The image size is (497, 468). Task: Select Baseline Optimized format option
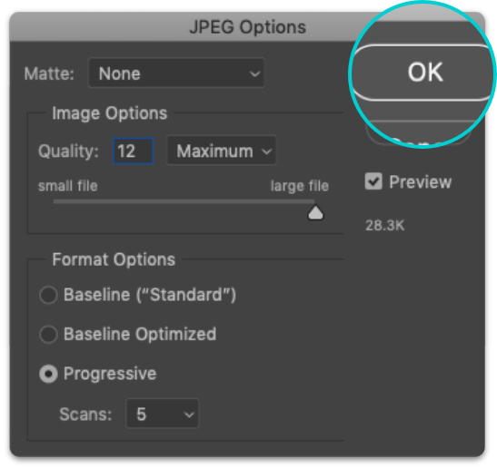click(x=48, y=334)
